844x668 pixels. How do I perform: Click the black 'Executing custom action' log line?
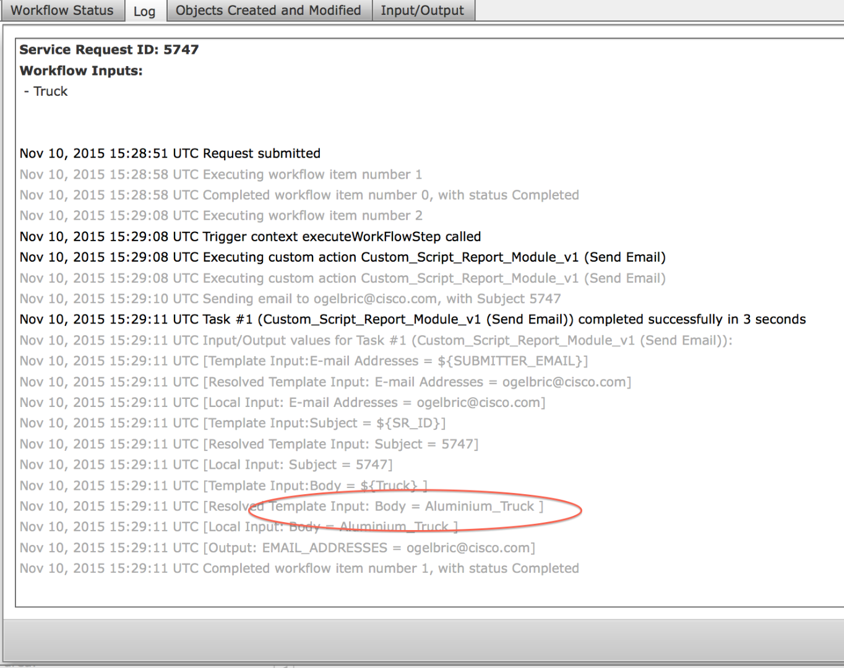tap(343, 257)
